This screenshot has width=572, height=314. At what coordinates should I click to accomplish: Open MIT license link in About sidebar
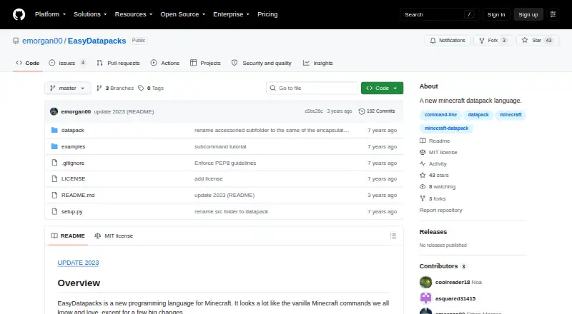(438, 152)
